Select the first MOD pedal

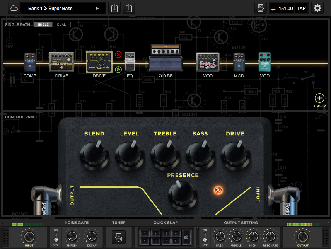point(208,62)
